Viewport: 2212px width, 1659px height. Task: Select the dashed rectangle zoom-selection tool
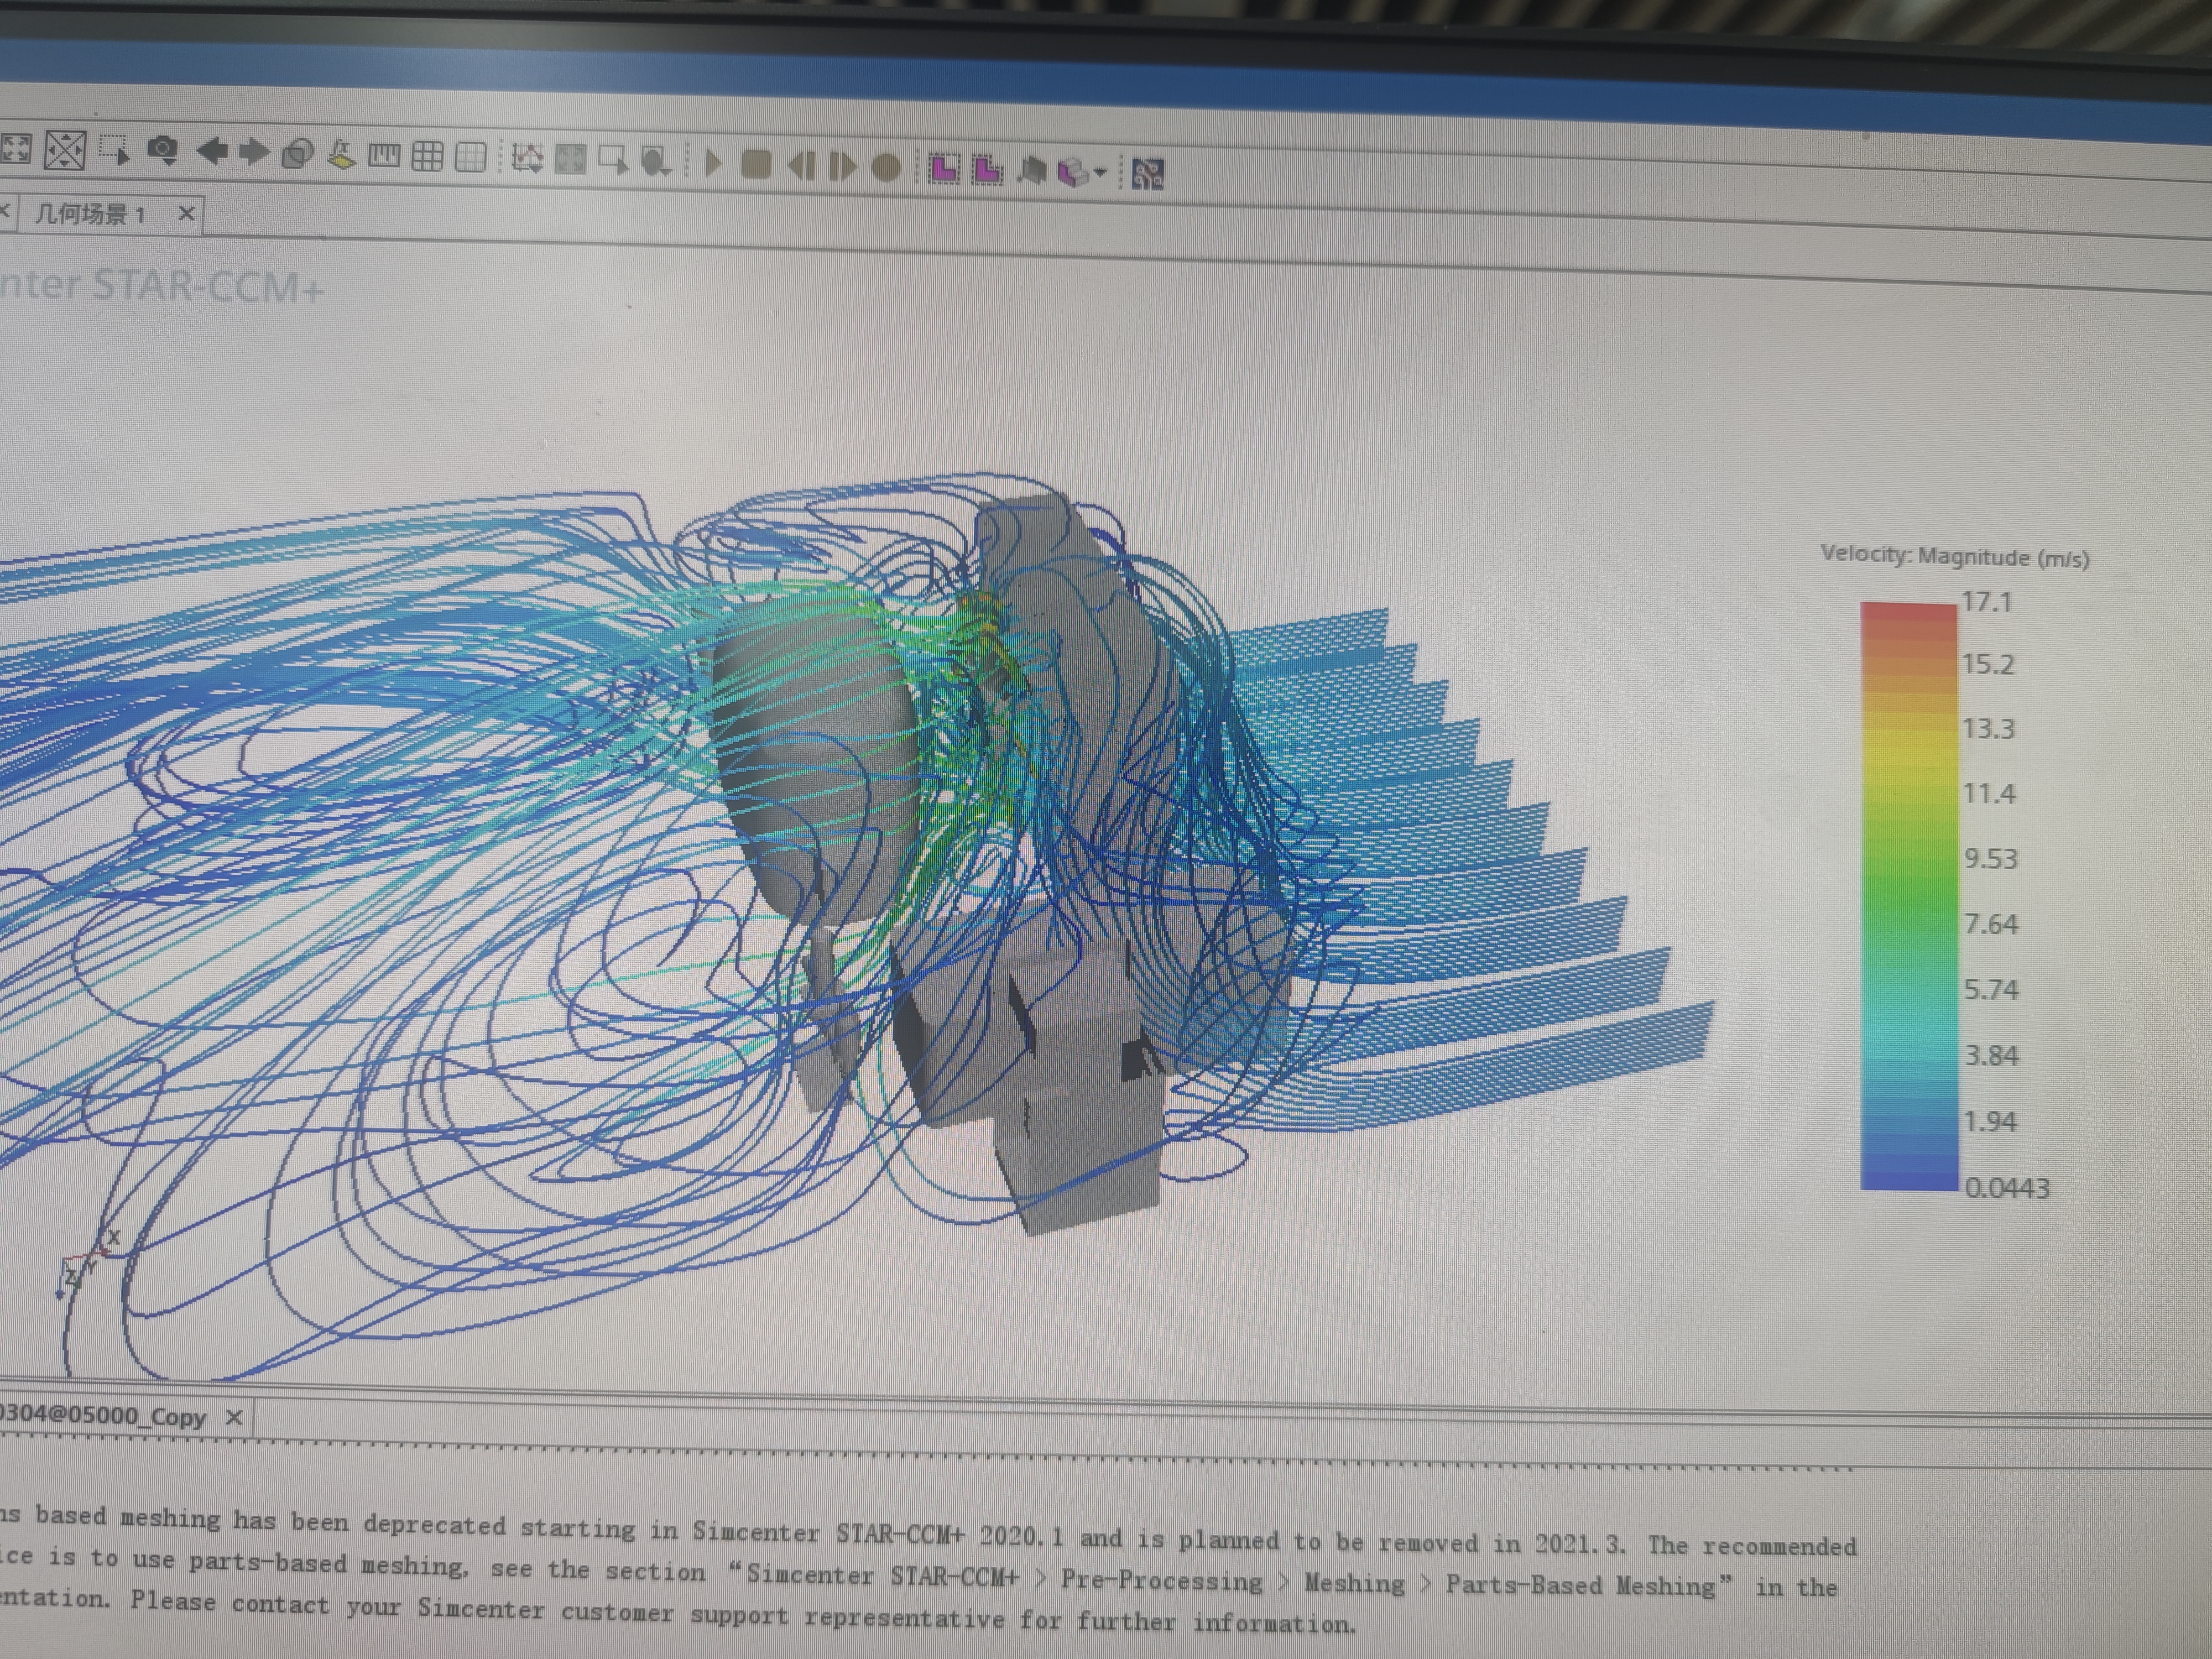pos(114,150)
